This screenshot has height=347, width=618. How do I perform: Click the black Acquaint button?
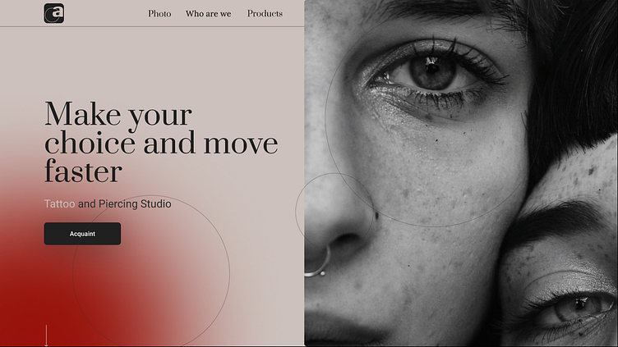click(82, 234)
